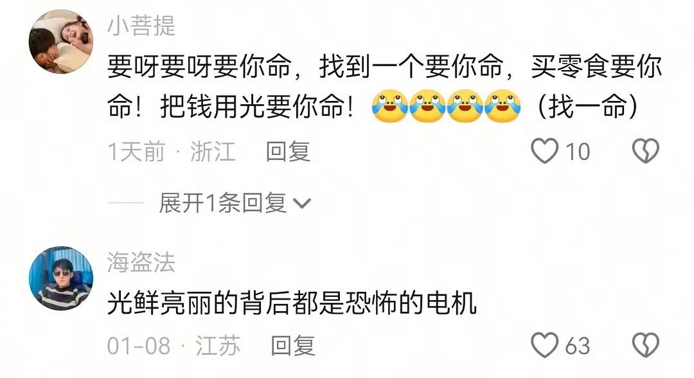This screenshot has width=694, height=378.
Task: Like 海盗法's comment with 63 likes
Action: (544, 345)
